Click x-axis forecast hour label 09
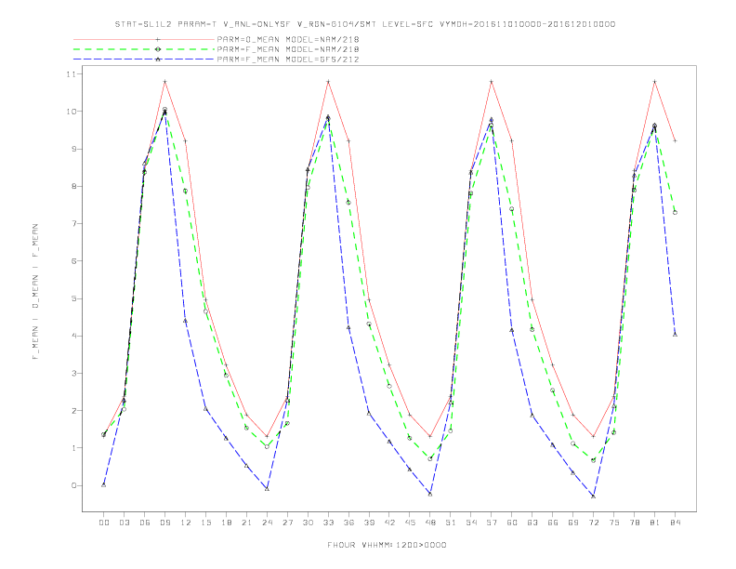The width and height of the screenshot is (736, 569). pos(164,523)
